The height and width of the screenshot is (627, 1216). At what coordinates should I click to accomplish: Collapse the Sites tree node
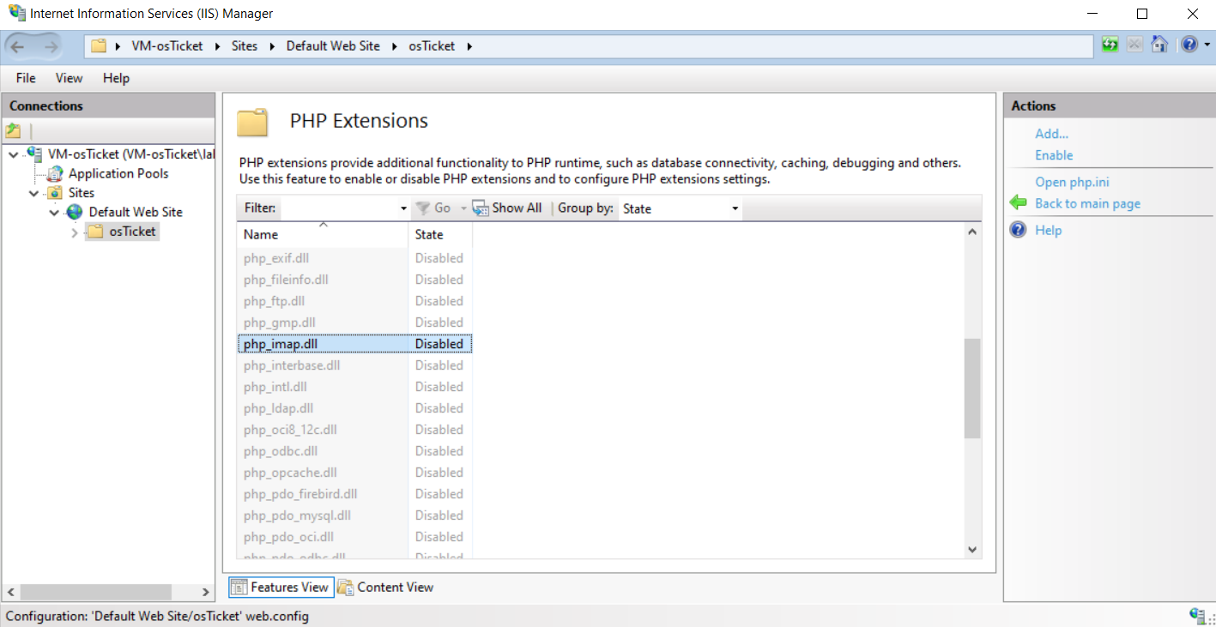[x=33, y=194]
